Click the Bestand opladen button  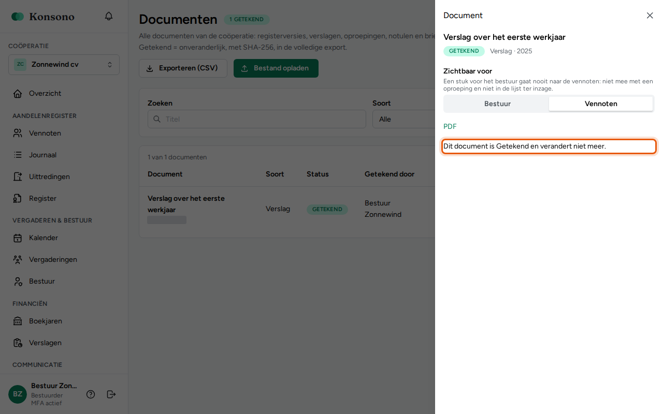(x=276, y=68)
